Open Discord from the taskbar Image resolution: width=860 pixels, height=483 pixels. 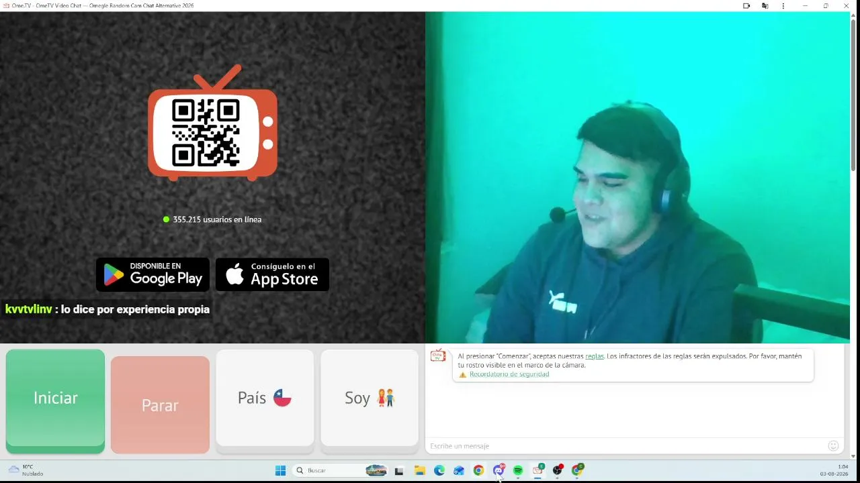(x=499, y=470)
